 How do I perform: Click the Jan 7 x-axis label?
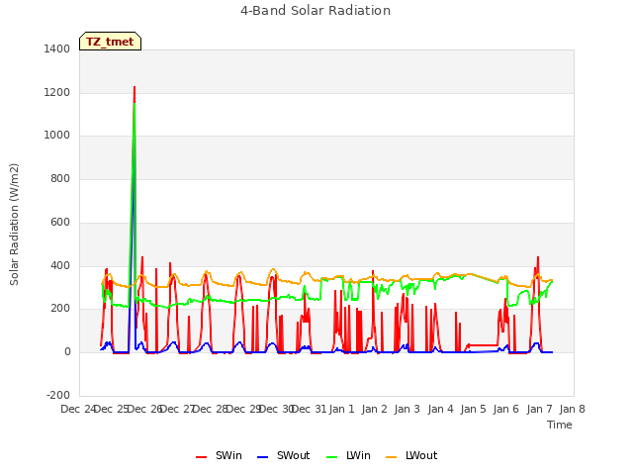pos(539,409)
